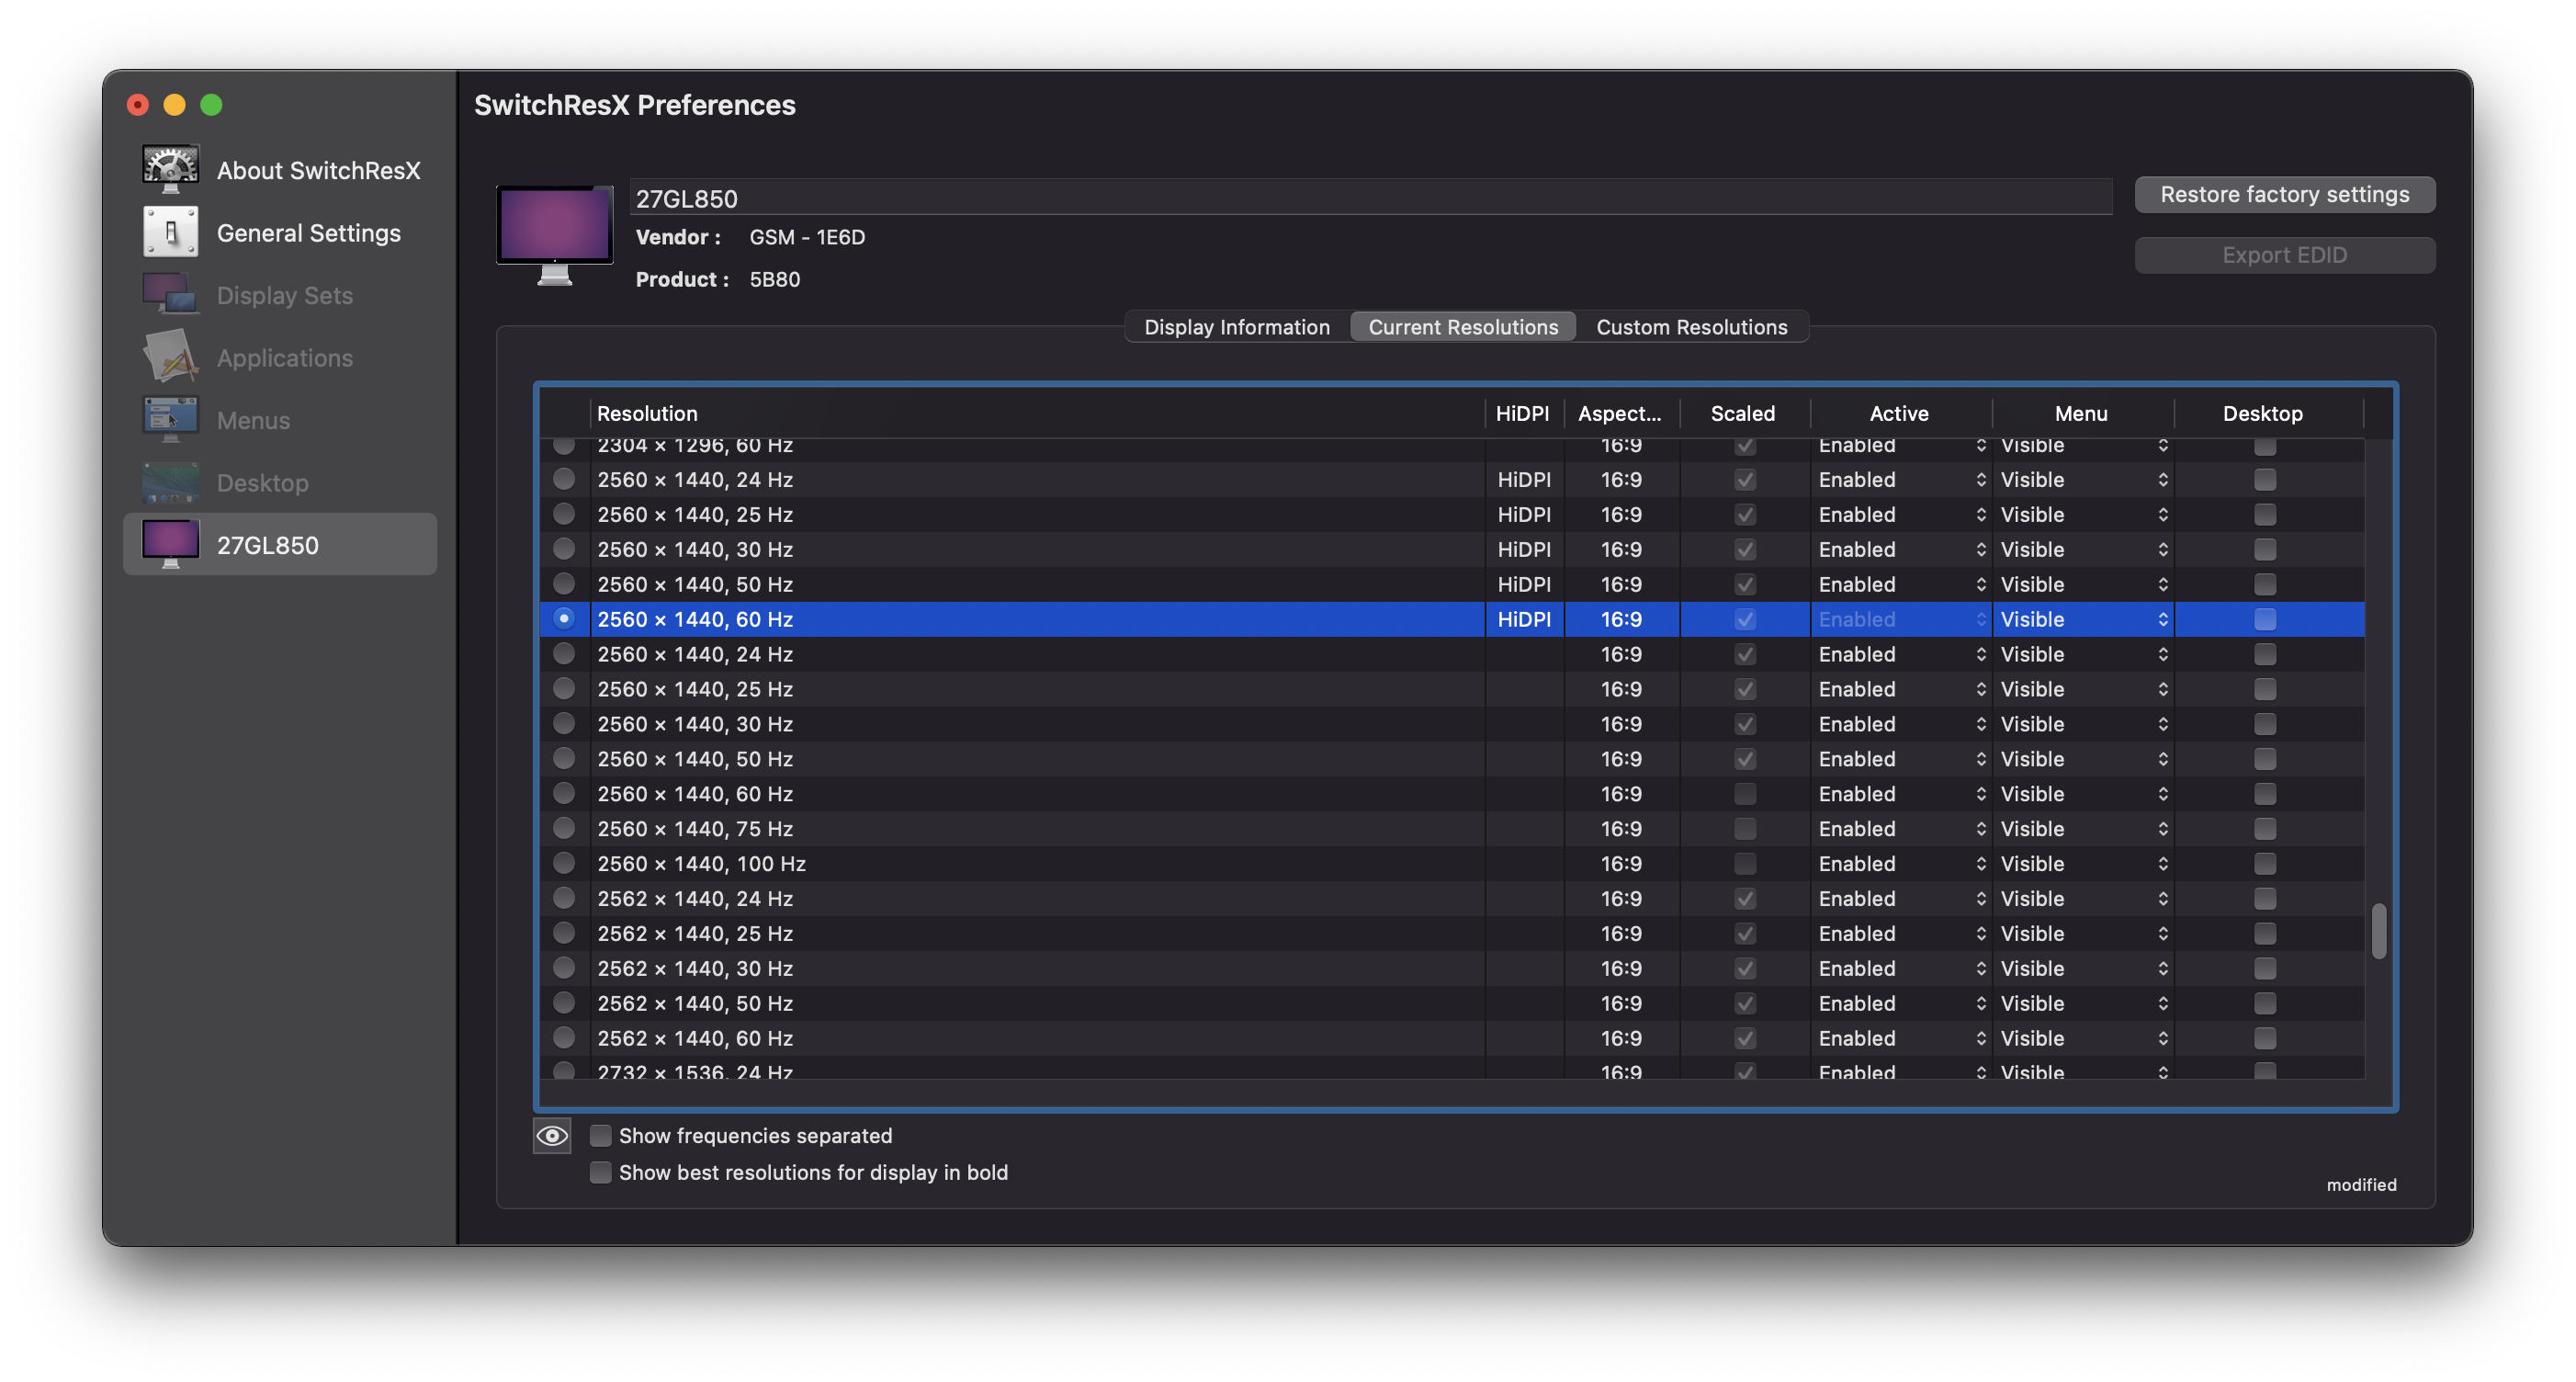The height and width of the screenshot is (1382, 2576).
Task: Click Restore factory settings button
Action: pyautogui.click(x=2284, y=194)
